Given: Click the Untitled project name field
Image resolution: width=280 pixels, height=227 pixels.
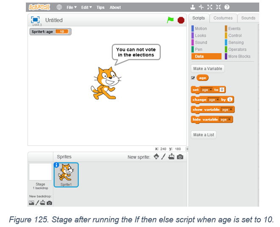Looking at the screenshot, I should 54,20.
